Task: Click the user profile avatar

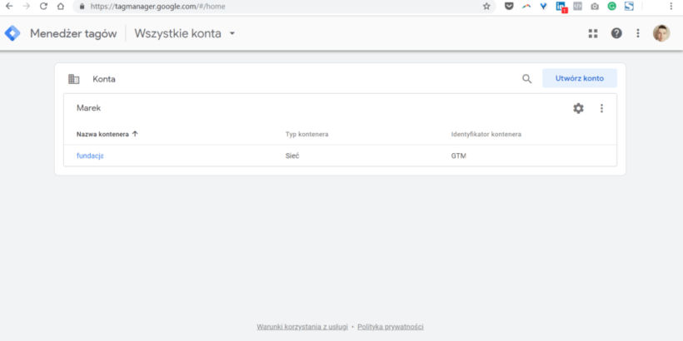Action: pos(661,33)
